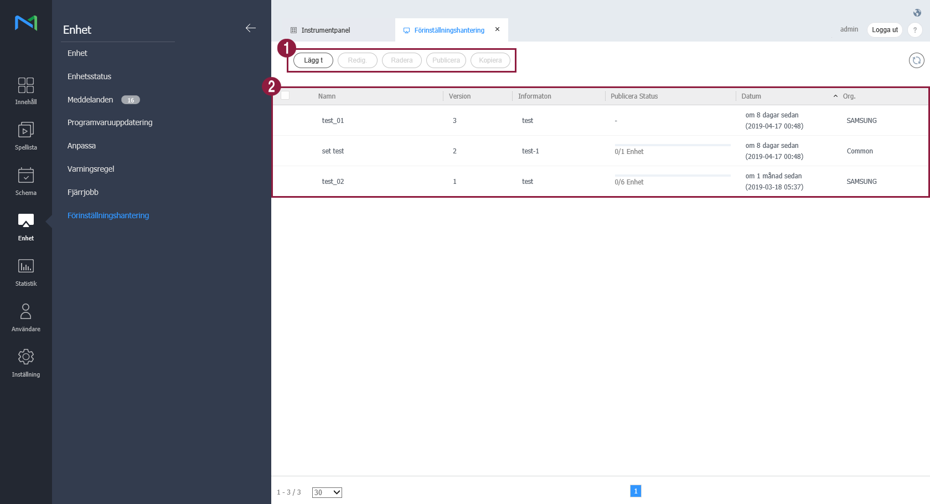Click the Logga ut button
The width and height of the screenshot is (930, 504).
click(x=884, y=30)
